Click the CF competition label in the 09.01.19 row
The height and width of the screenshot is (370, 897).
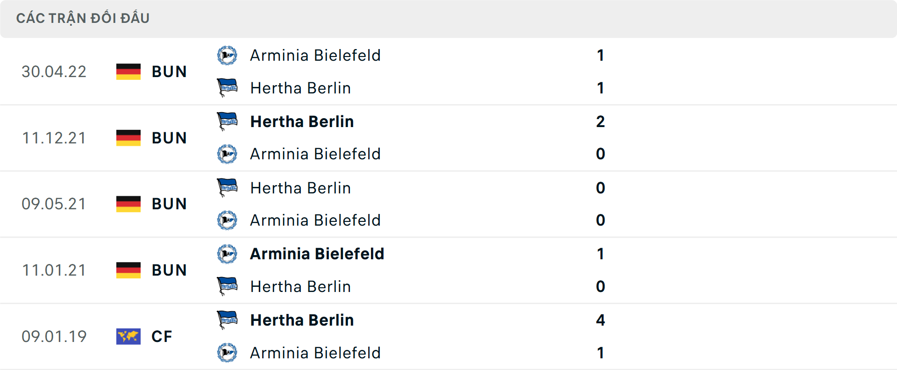coord(161,336)
